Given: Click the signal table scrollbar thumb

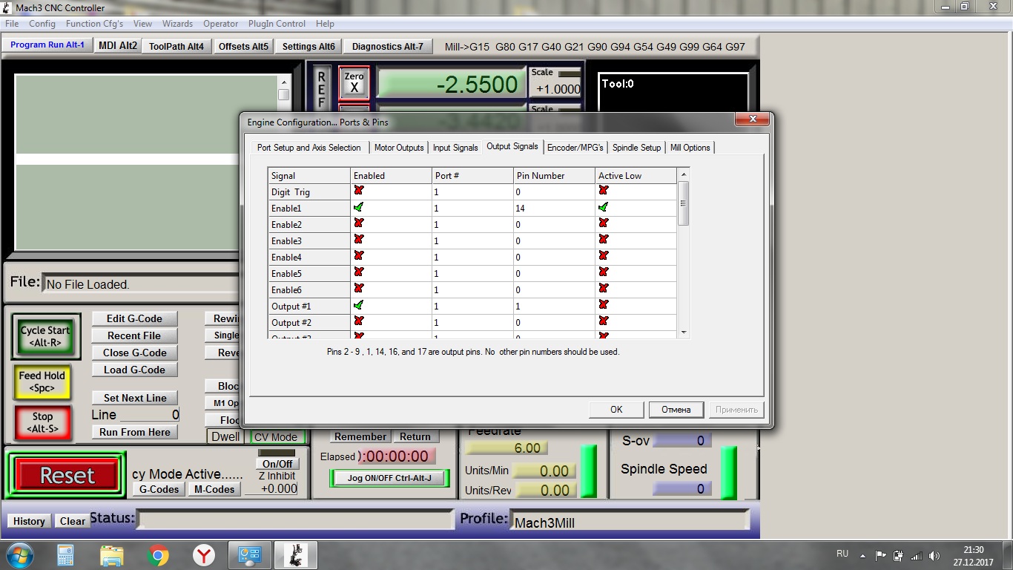Looking at the screenshot, I should tap(684, 203).
